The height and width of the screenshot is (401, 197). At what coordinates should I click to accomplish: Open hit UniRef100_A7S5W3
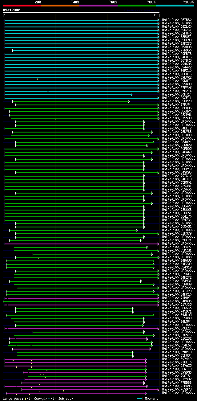pyautogui.click(x=177, y=118)
